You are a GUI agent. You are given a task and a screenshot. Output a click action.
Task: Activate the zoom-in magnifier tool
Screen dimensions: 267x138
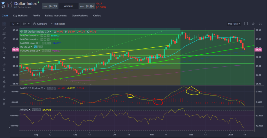click(4, 70)
